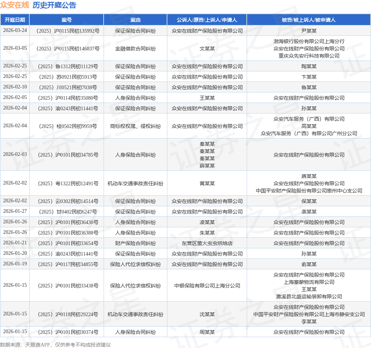Click defendant 高某某
The width and height of the screenshot is (371, 348).
(309, 126)
